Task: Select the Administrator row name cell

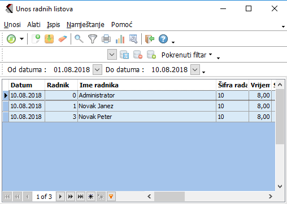Action: pyautogui.click(x=147, y=95)
